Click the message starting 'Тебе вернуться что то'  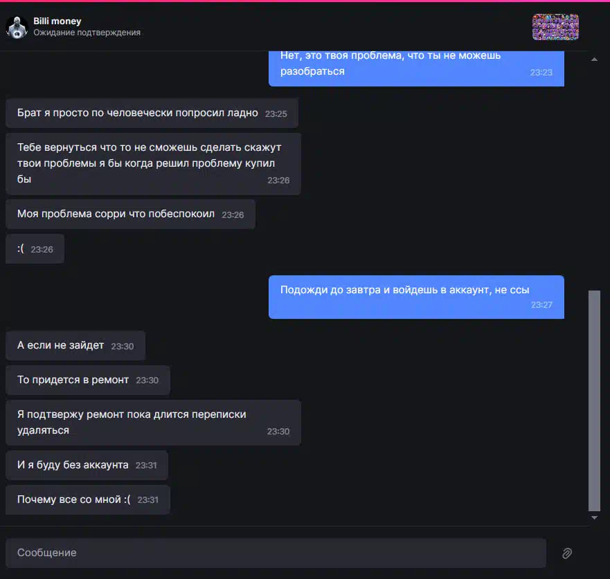[x=153, y=163]
